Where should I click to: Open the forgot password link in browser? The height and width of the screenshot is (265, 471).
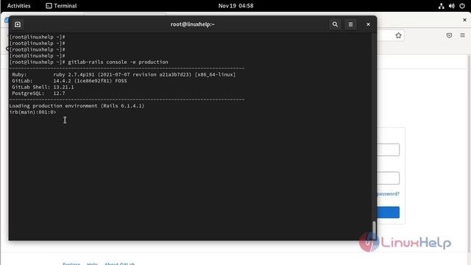click(388, 194)
